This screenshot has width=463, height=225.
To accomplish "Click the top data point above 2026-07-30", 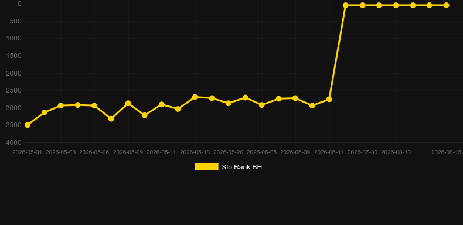I will [x=363, y=5].
